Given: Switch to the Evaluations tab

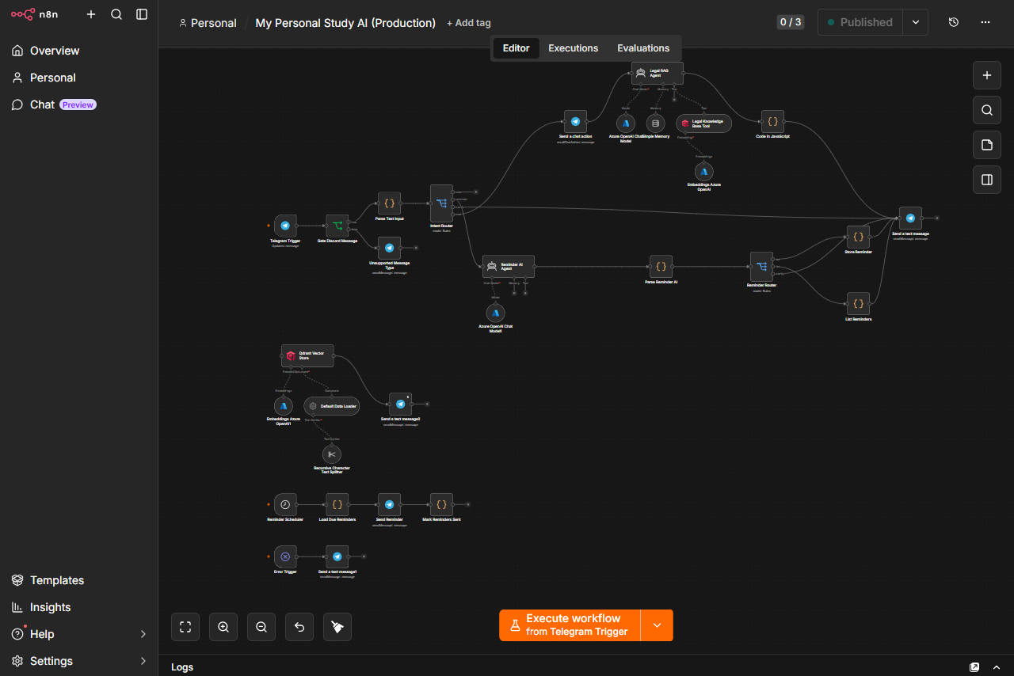Looking at the screenshot, I should point(643,48).
